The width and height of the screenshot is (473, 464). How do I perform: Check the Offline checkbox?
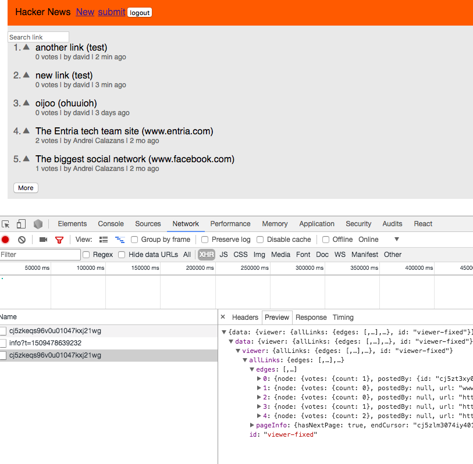[326, 240]
